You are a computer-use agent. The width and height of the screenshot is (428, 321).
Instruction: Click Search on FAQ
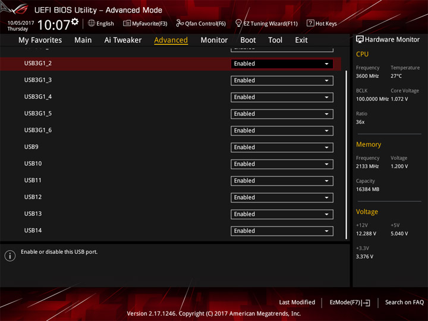pos(404,302)
